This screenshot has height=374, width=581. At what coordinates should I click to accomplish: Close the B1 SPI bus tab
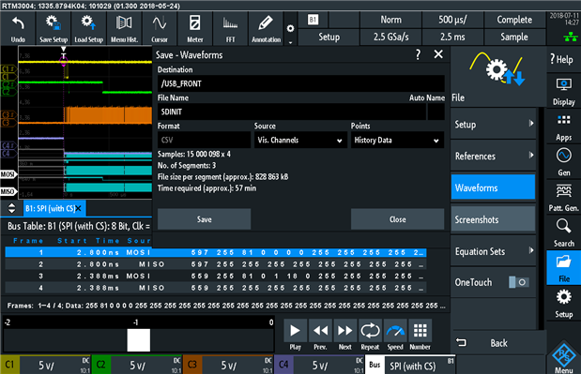point(78,209)
